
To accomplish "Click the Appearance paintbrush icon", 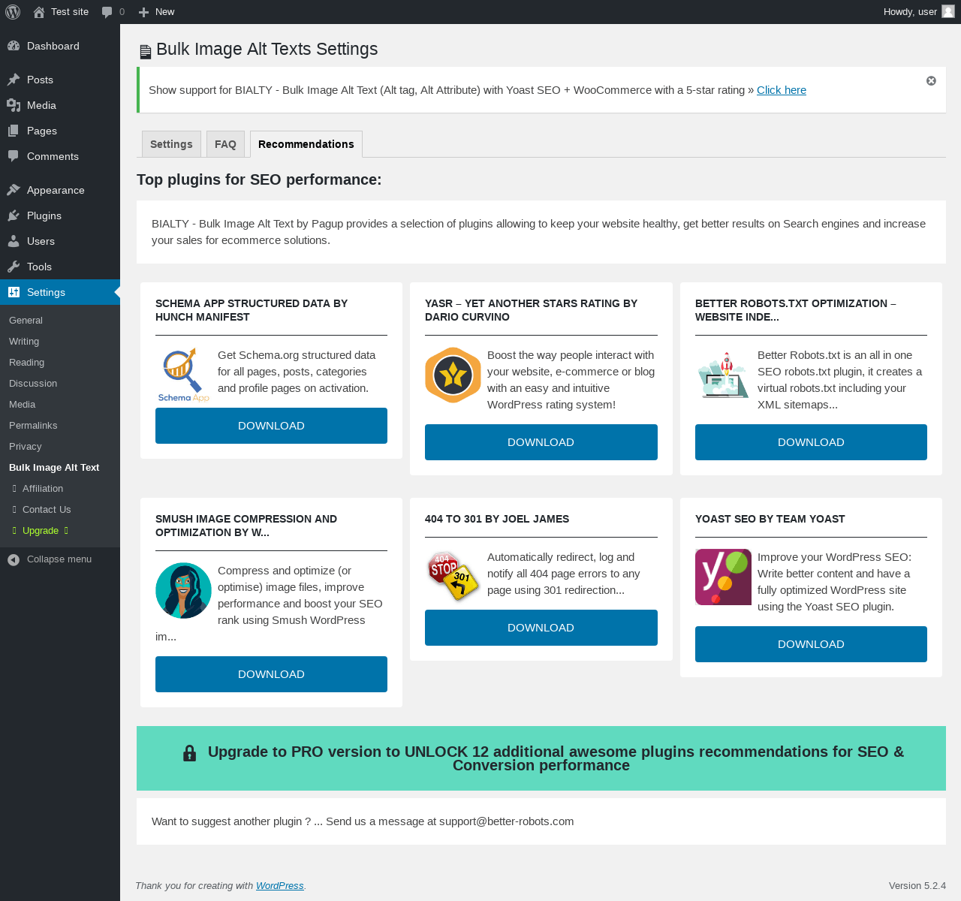I will pyautogui.click(x=14, y=190).
